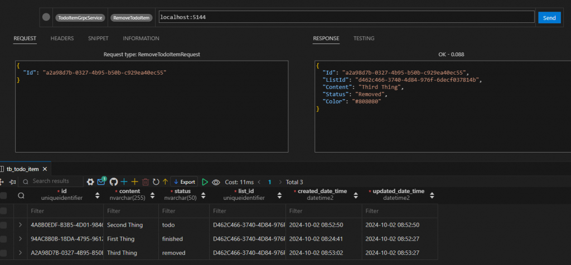Open the TESTING tab

[364, 38]
